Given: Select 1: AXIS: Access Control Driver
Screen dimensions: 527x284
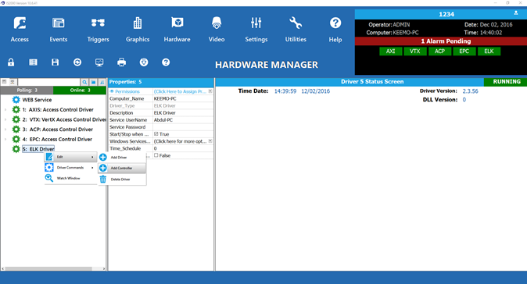Looking at the screenshot, I should (58, 110).
